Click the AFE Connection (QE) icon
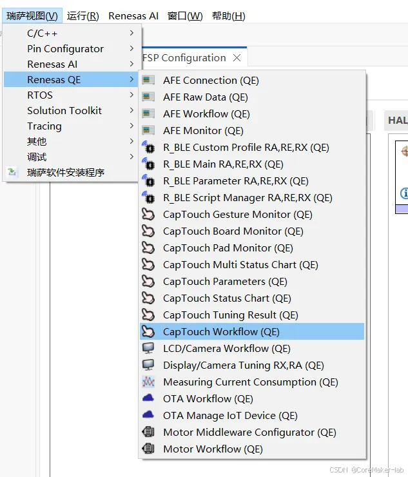 pyautogui.click(x=148, y=81)
